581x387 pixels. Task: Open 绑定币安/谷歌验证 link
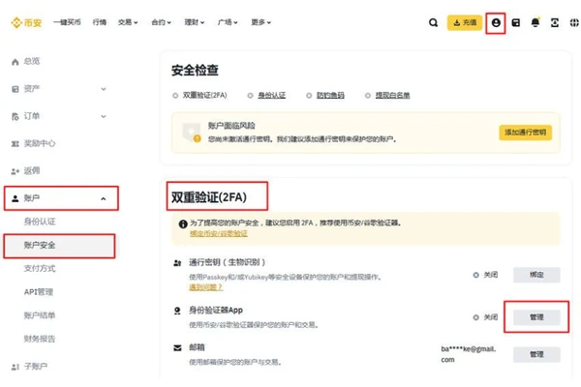tap(219, 234)
